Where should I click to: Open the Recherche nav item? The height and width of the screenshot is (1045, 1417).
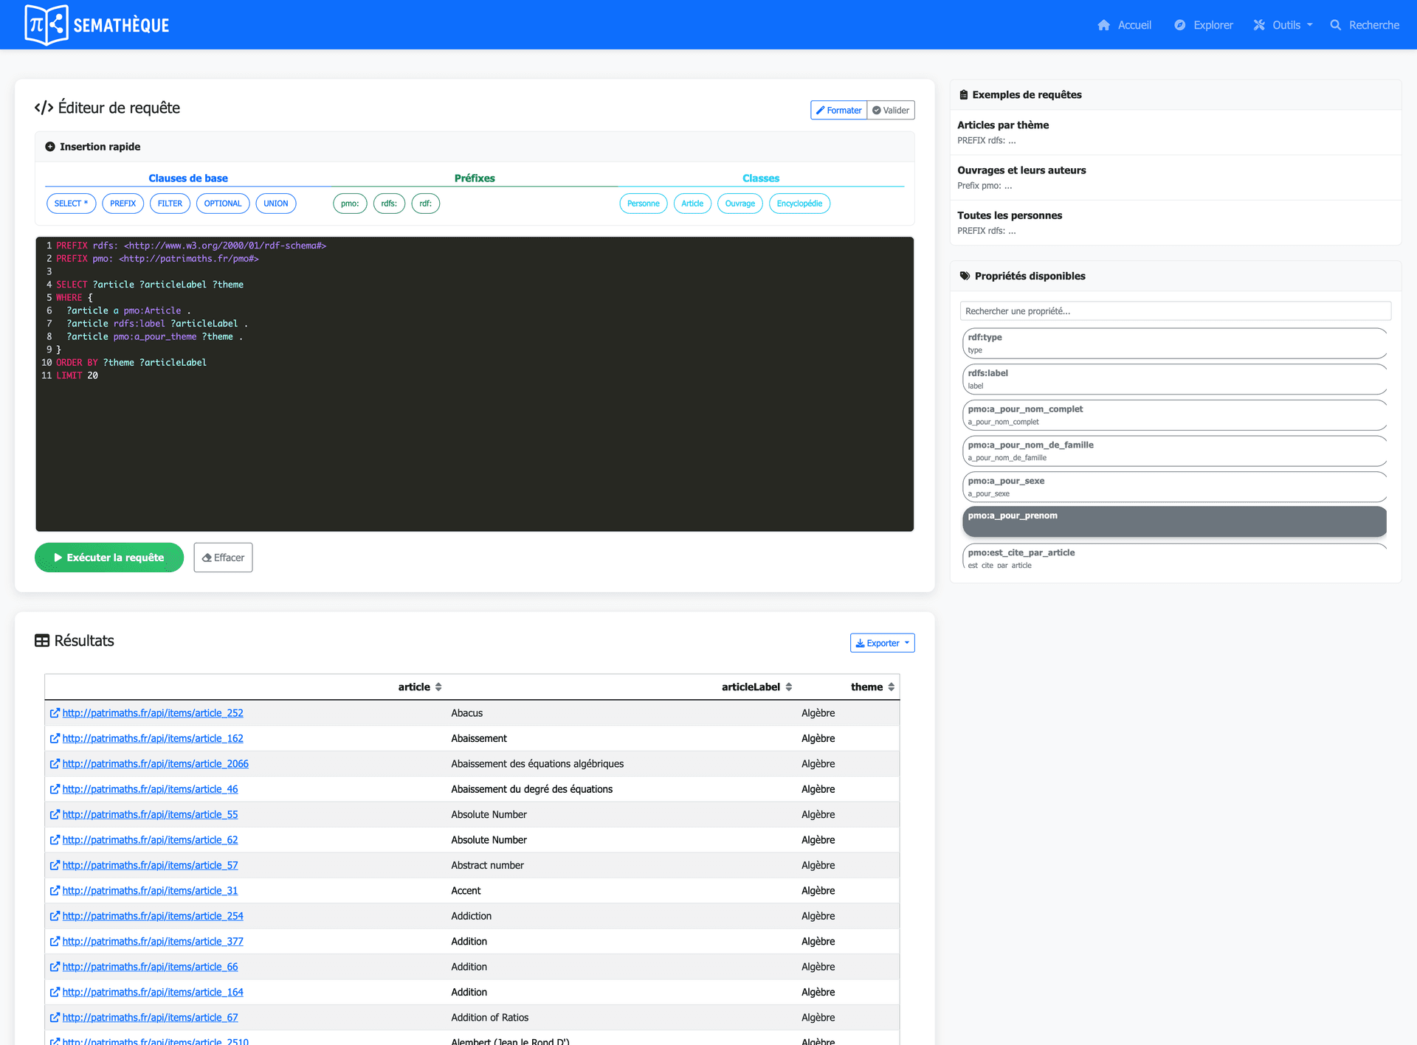point(1365,25)
